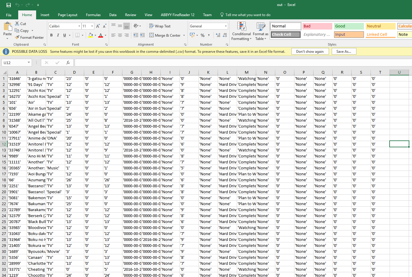Dismiss warning with Don't show again

[310, 51]
